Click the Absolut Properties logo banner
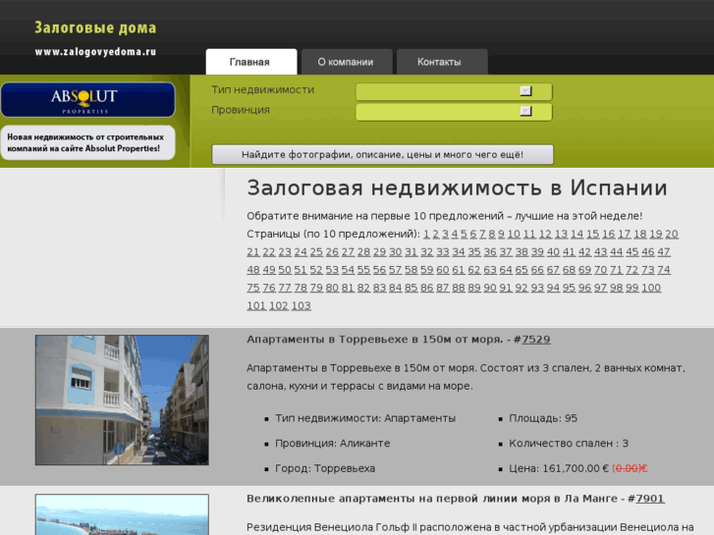The width and height of the screenshot is (714, 535). click(x=87, y=100)
